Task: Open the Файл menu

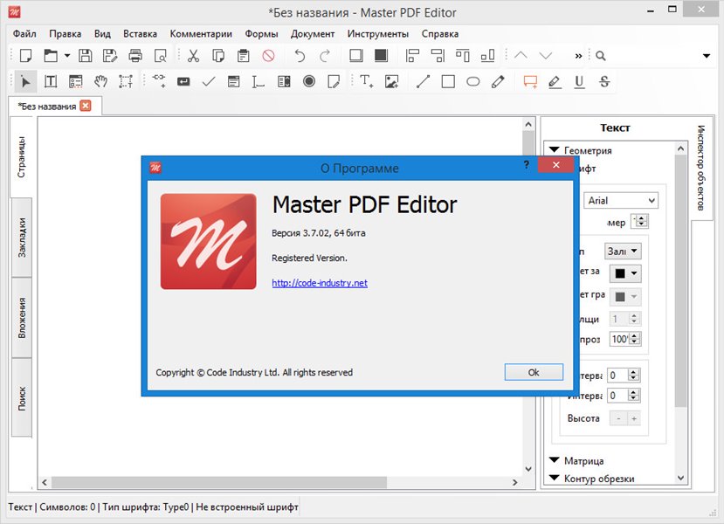Action: [x=24, y=34]
